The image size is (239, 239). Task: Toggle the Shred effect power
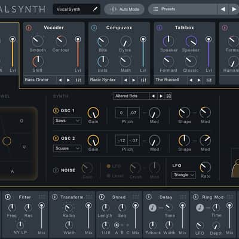pyautogui.click(x=102, y=197)
